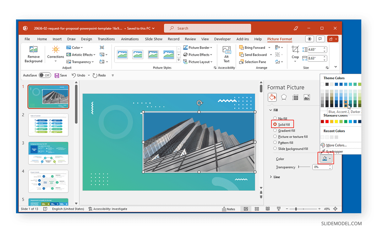Open the Color dropdown in the Adjust group
Screen dimensions: 377x233
(x=75, y=47)
